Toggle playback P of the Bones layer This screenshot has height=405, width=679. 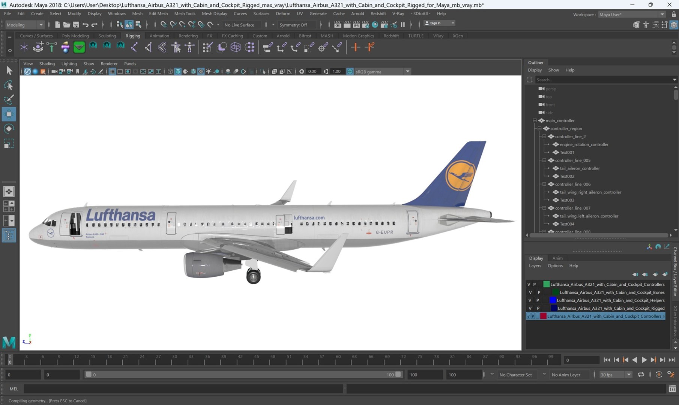[x=539, y=292]
